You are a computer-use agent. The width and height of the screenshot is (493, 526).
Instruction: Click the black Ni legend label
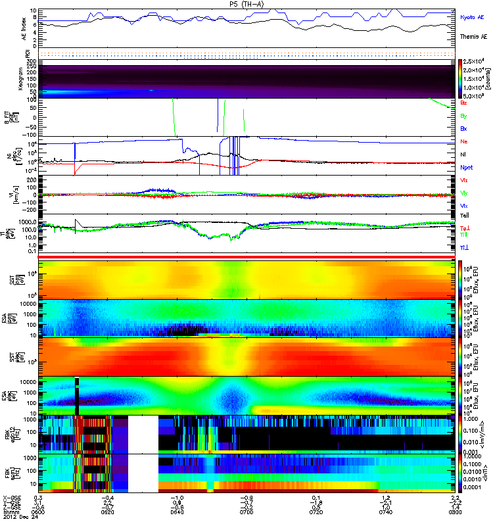[463, 155]
